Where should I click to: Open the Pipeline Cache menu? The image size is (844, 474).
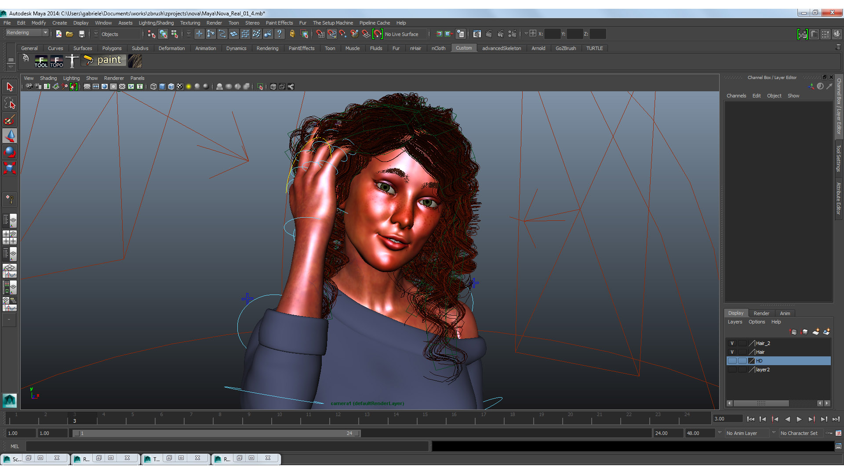[x=375, y=23]
